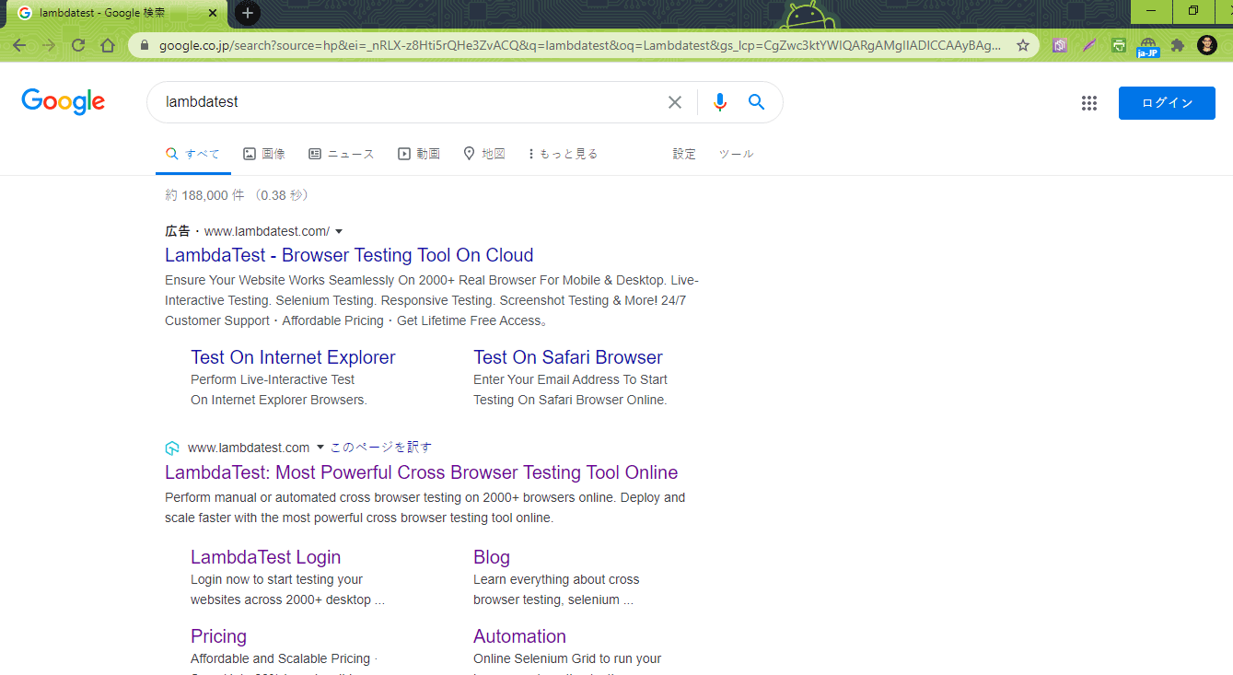The height and width of the screenshot is (675, 1233).
Task: Click the microphone voice search icon
Action: coord(720,102)
